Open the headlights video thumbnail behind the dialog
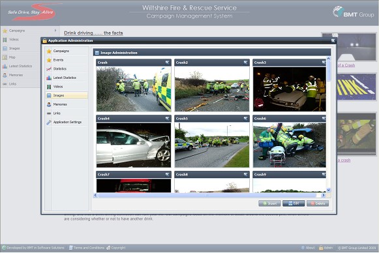Screen dimensions: 379x253 (x=357, y=47)
